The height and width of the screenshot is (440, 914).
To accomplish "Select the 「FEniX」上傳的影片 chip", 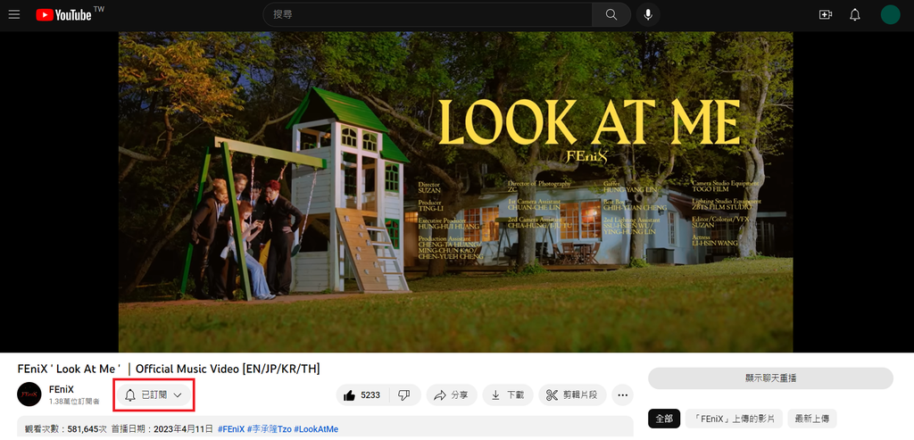I will pyautogui.click(x=734, y=419).
